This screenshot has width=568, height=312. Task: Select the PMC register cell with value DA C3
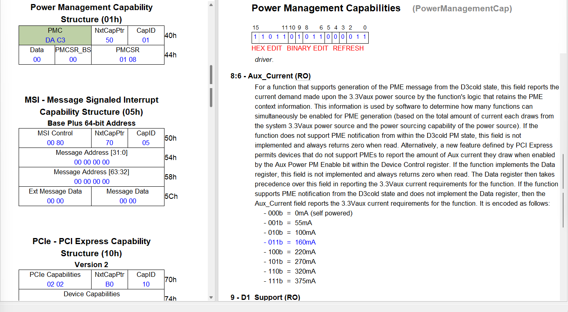coord(55,36)
